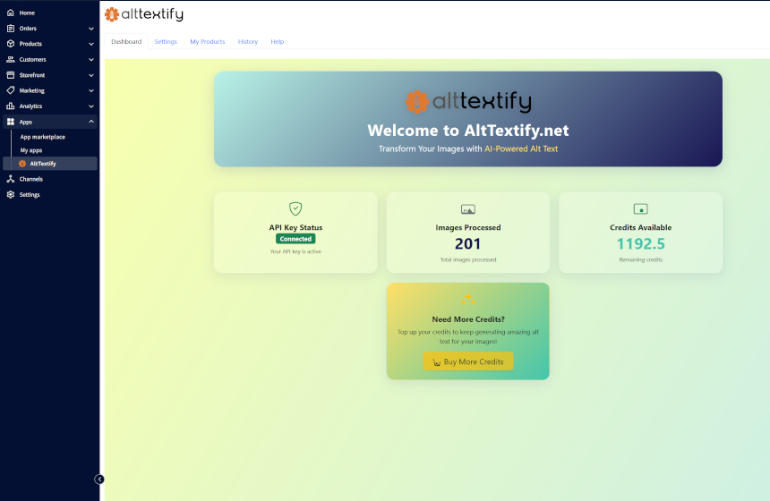Screen dimensions: 770x501
Task: Click the Analytics bar chart icon
Action: (11, 106)
